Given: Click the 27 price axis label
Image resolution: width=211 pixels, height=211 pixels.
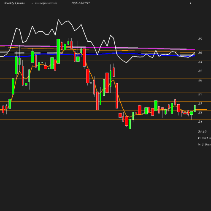Looking at the screenshot, I should (200, 94).
